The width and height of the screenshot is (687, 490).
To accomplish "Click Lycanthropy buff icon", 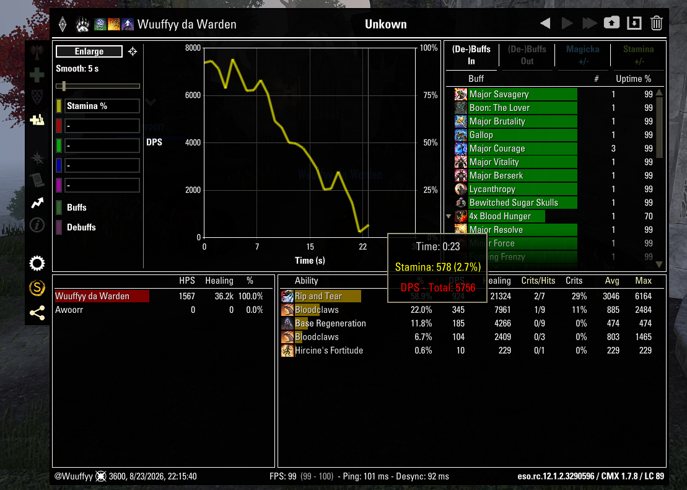I will tap(460, 190).
